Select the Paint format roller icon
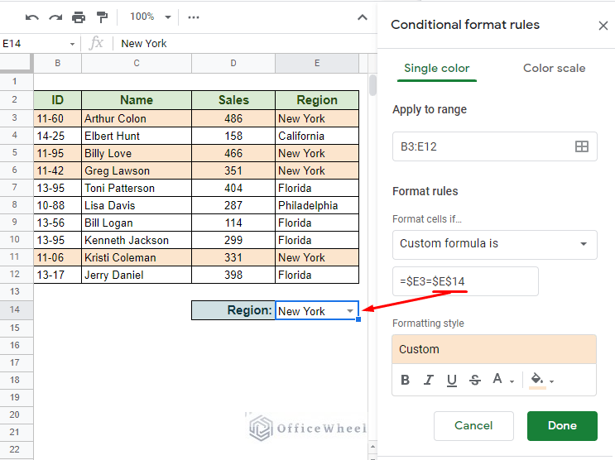Screen dimensions: 615x460 point(102,17)
